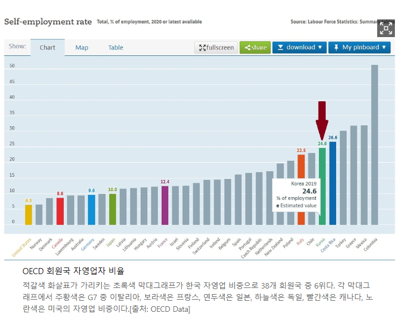Viewport: 401px width, 314px height.
Task: Select the gray Norway bar
Action: point(39,215)
